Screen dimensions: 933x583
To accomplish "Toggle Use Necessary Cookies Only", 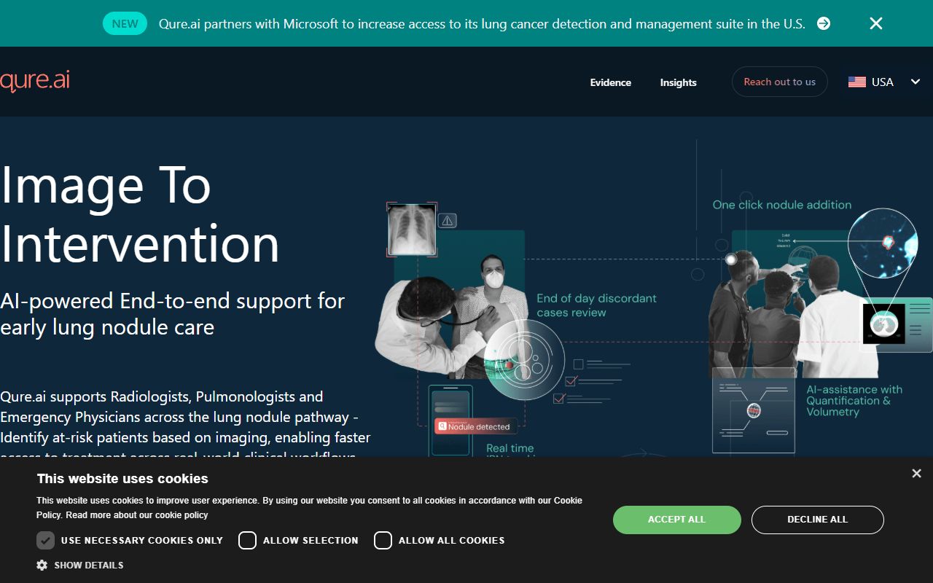I will pos(46,540).
